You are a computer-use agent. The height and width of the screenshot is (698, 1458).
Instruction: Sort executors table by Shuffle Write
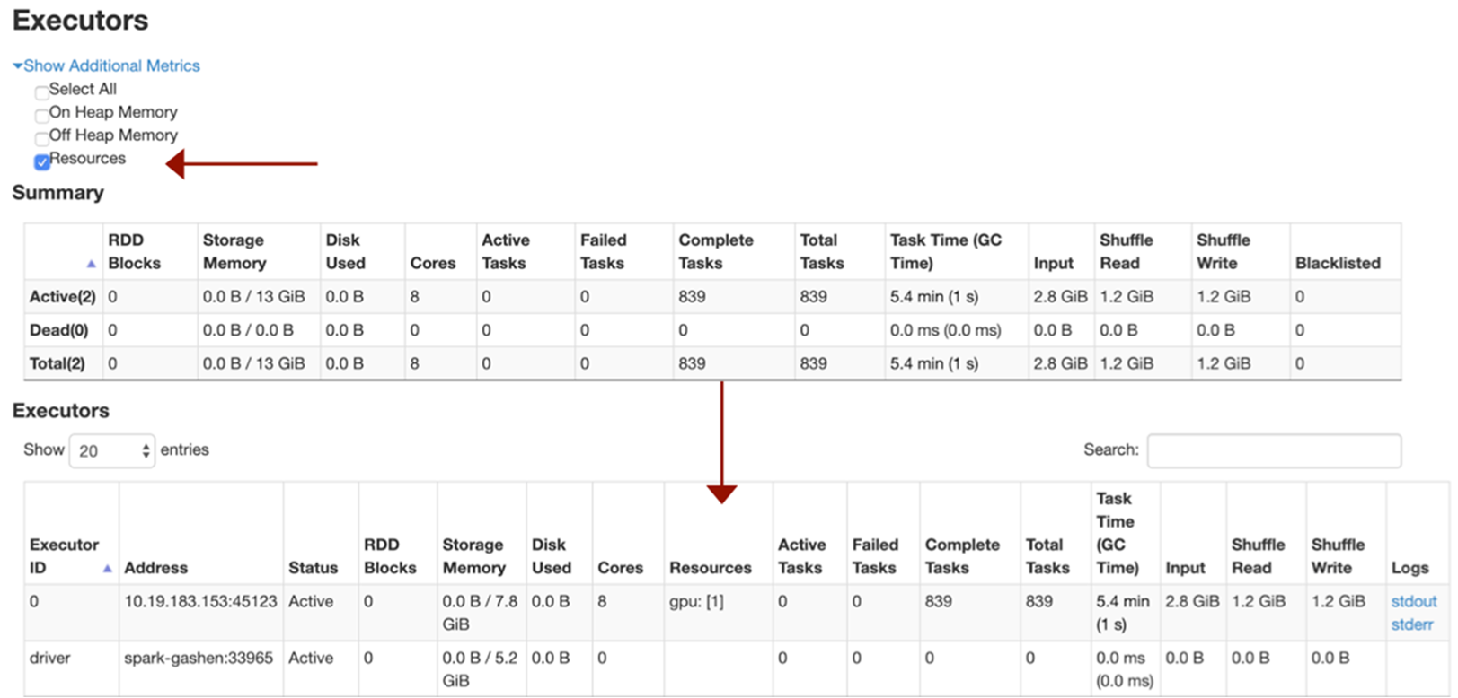click(1337, 556)
